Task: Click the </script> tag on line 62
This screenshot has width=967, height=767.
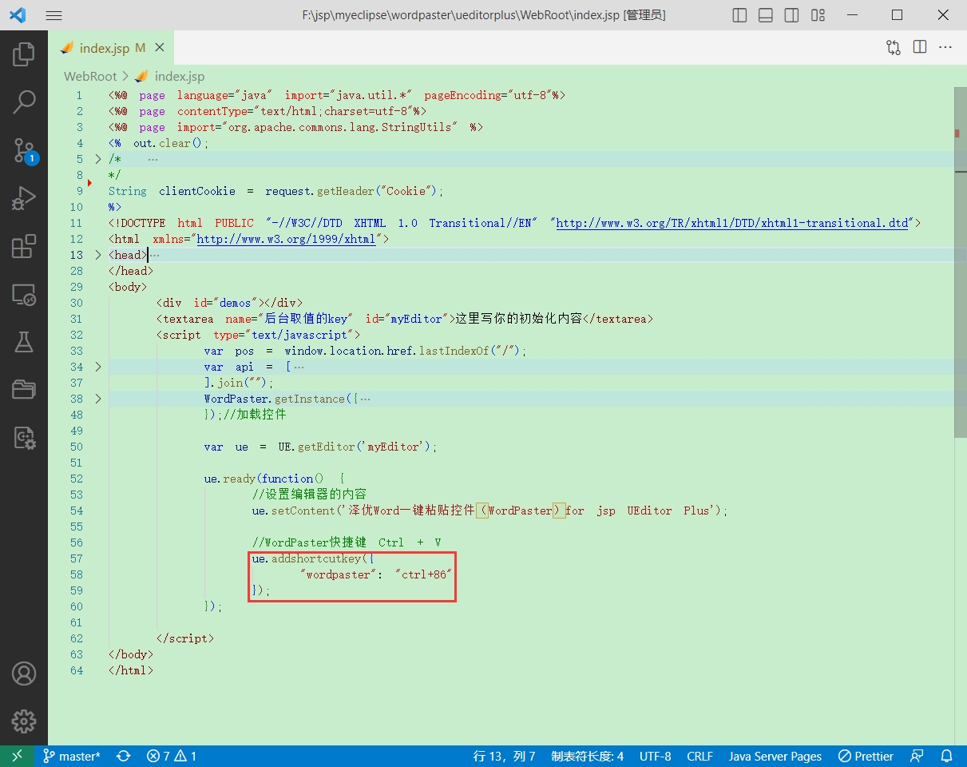Action: 185,638
